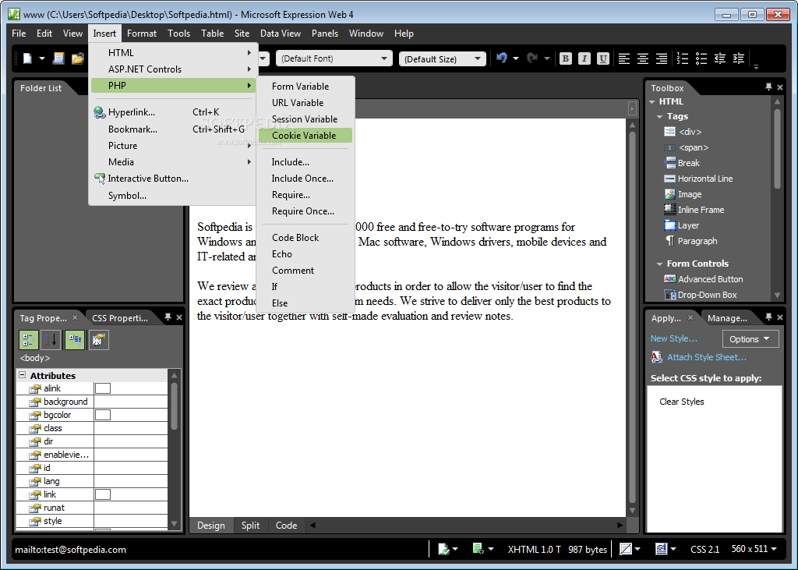Insert Paragraph from Toolbox

click(x=691, y=241)
